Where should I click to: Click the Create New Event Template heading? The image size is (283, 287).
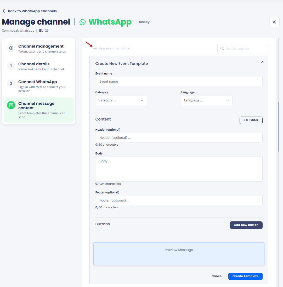pos(121,64)
